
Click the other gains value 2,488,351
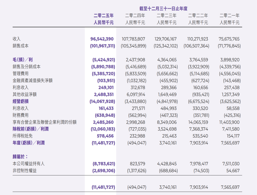(104, 95)
